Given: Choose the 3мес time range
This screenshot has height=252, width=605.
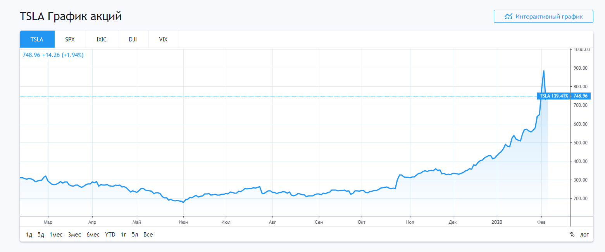Looking at the screenshot, I should [75, 235].
